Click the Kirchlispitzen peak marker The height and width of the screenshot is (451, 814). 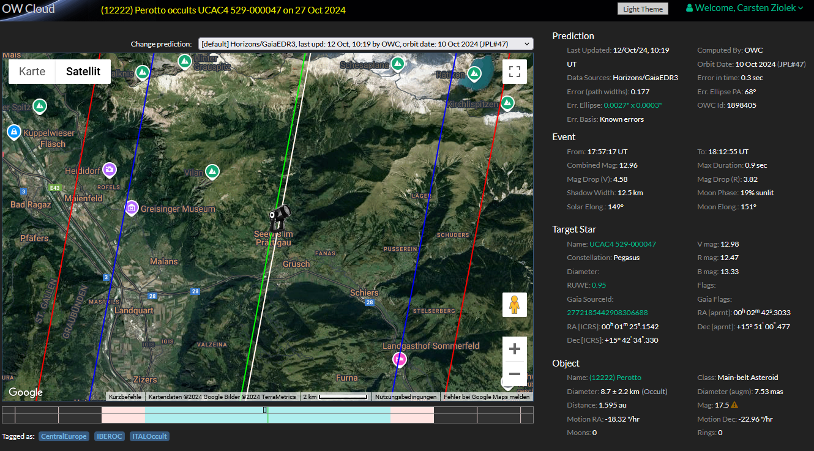(x=507, y=103)
